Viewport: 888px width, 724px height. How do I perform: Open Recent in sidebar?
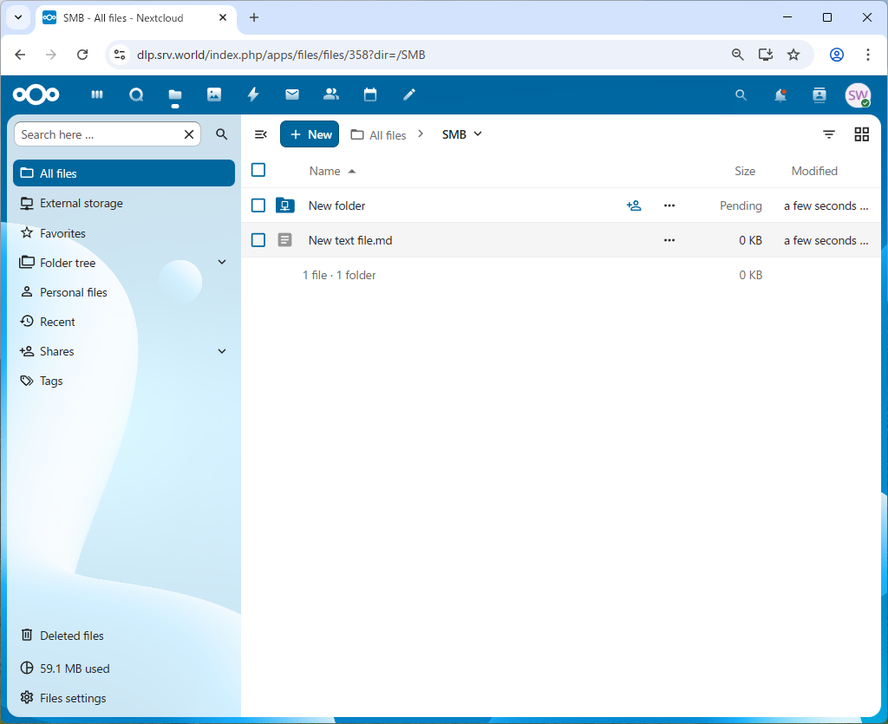(124, 322)
